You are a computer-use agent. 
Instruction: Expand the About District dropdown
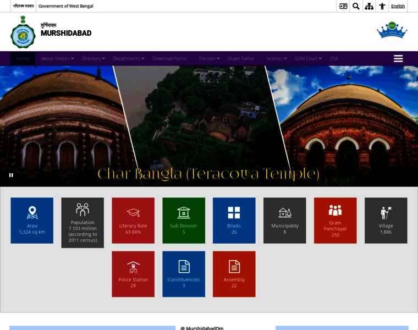(x=58, y=58)
